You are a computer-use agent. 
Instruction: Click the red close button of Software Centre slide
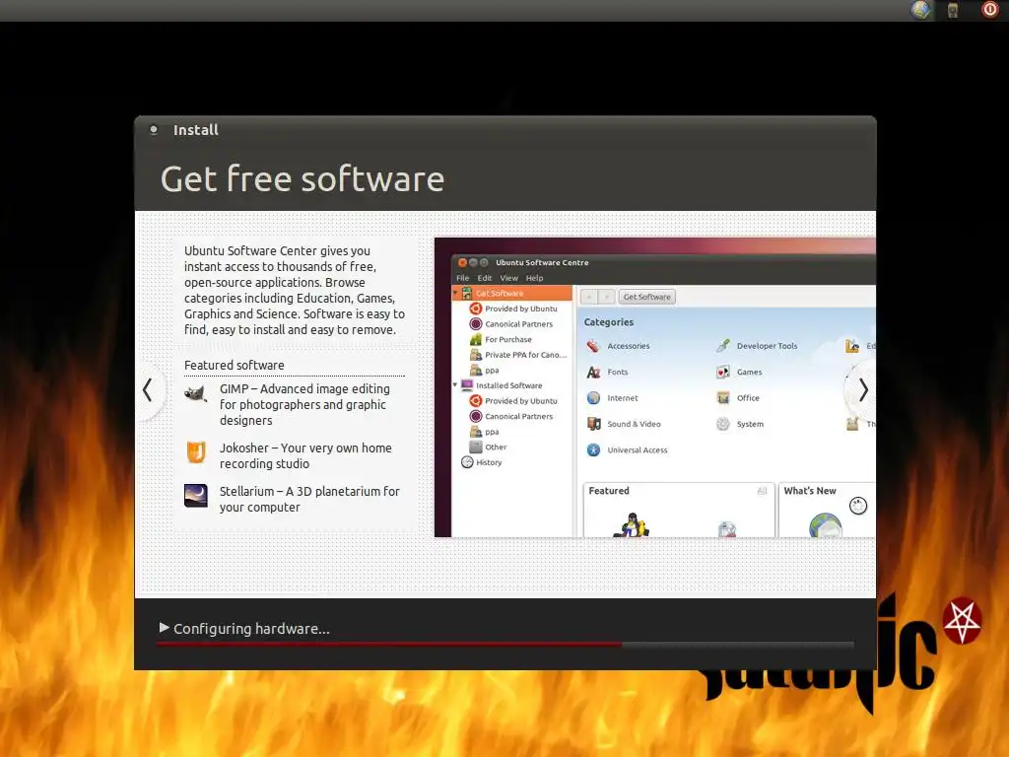[x=462, y=262]
